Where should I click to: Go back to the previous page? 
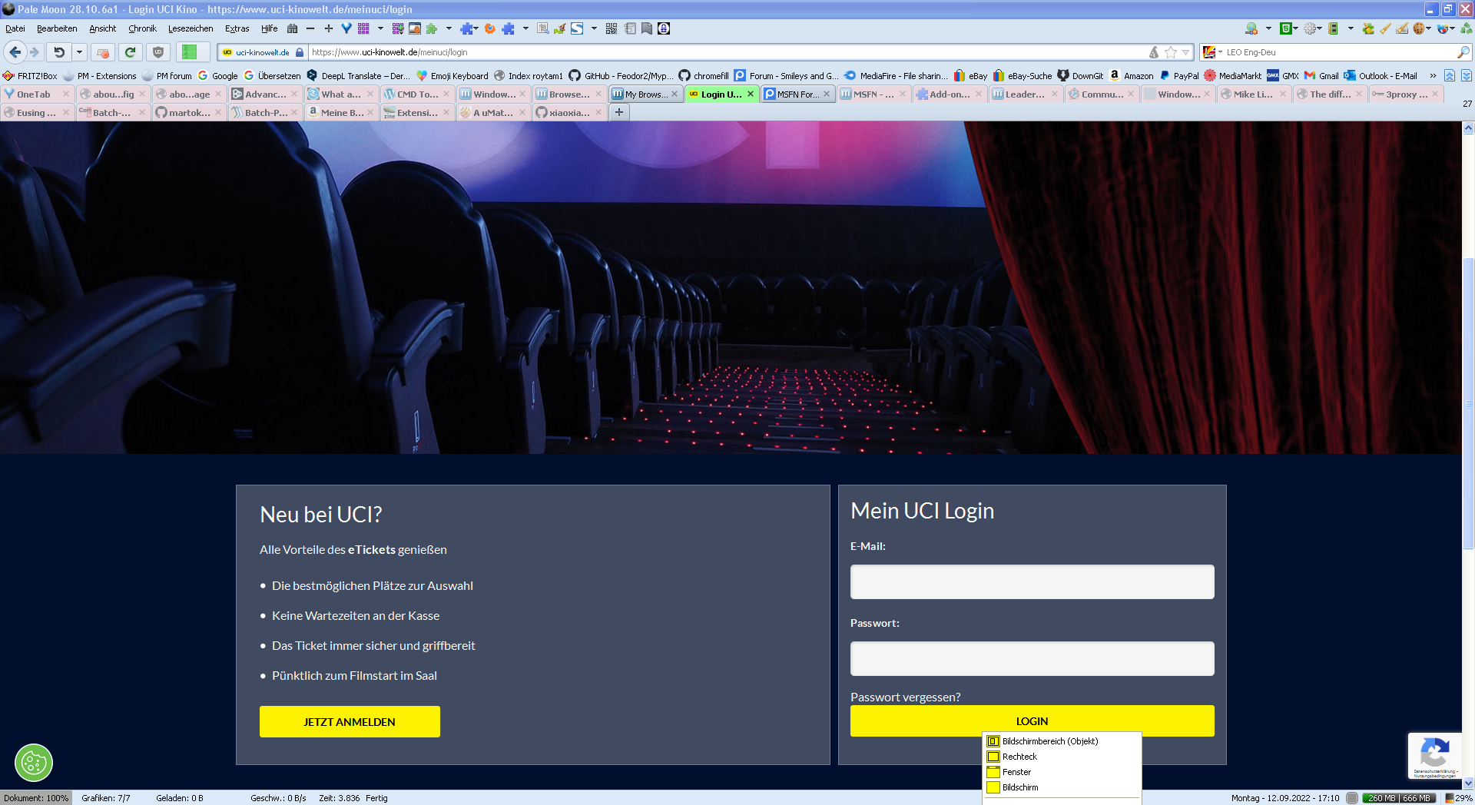pos(15,52)
